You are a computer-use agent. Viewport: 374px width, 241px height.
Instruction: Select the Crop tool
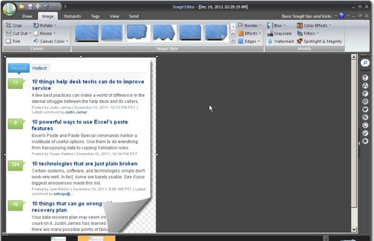pos(14,25)
